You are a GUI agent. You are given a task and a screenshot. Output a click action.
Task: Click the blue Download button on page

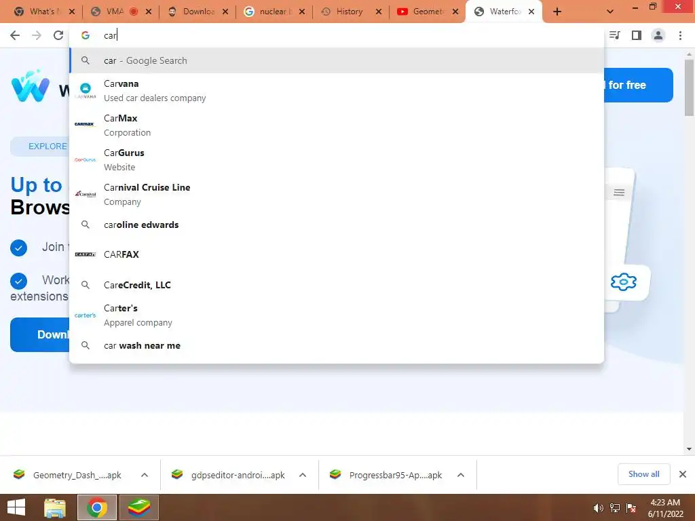40,334
